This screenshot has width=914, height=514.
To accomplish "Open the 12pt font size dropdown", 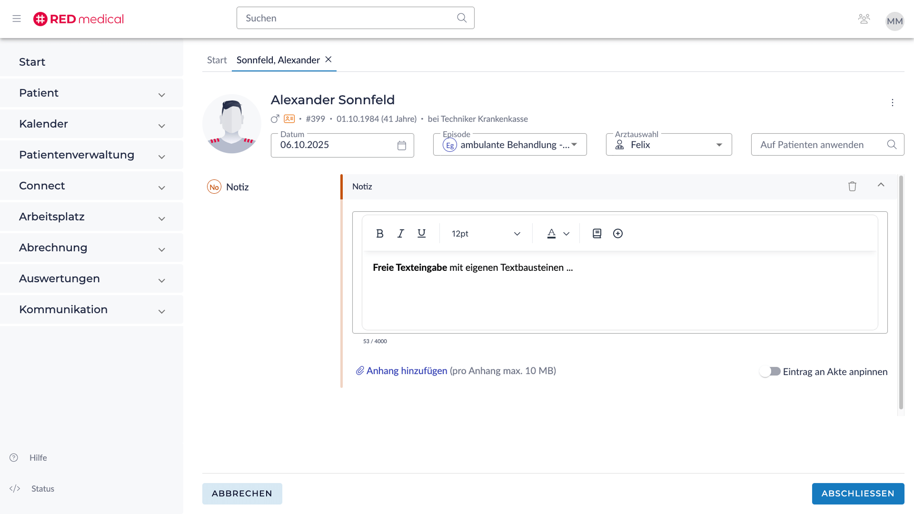I will point(486,234).
